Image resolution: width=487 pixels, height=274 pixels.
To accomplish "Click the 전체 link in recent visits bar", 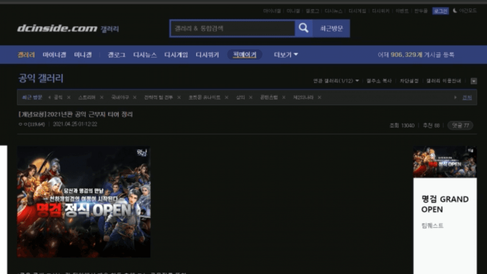I will coord(467,97).
